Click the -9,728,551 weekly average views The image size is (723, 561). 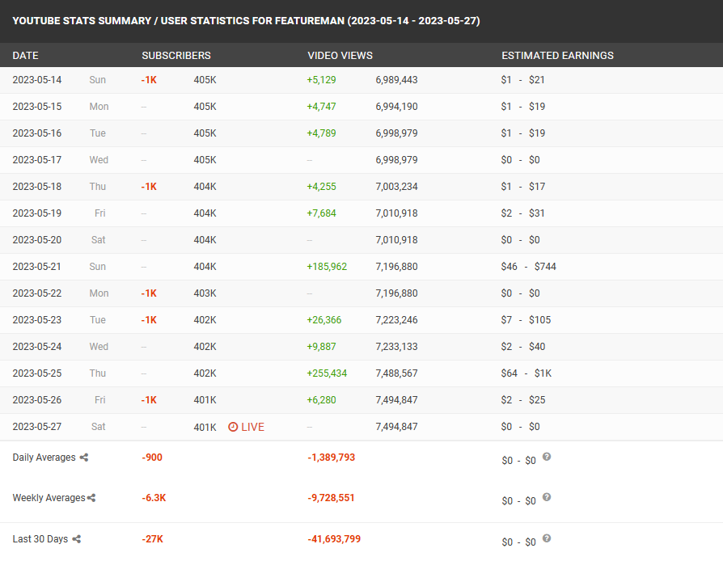[331, 498]
